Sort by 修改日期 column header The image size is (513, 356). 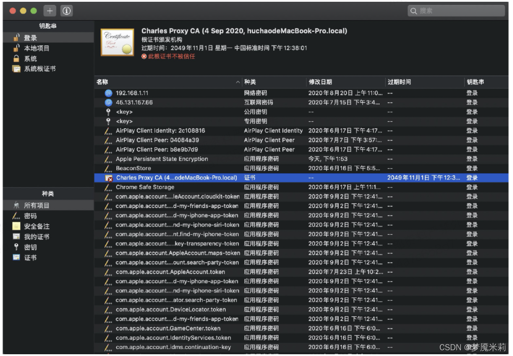point(346,82)
